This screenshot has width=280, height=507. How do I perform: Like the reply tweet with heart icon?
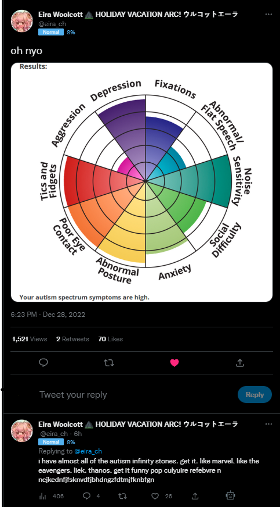(x=155, y=496)
